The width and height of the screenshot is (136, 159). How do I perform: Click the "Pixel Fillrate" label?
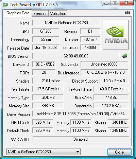pyautogui.click(x=20, y=89)
